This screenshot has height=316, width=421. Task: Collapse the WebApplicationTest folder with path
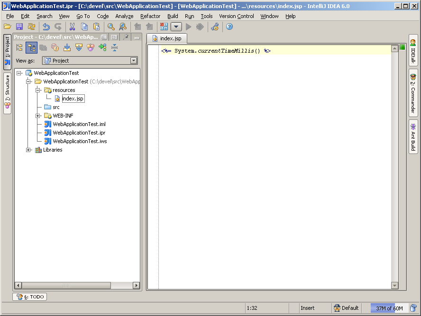[28, 81]
